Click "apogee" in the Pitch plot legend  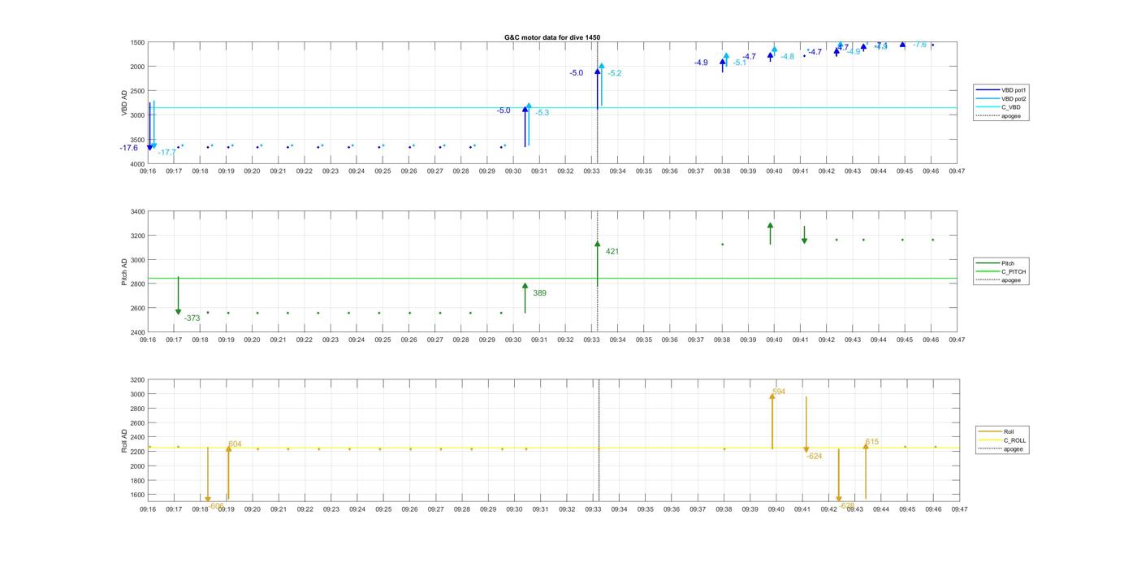tap(997, 280)
